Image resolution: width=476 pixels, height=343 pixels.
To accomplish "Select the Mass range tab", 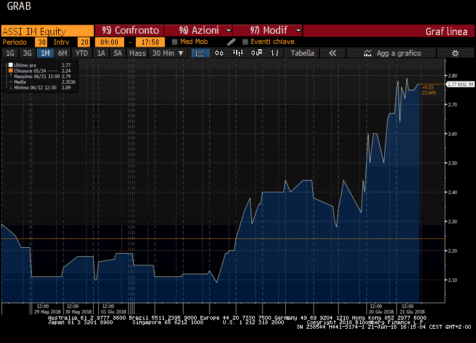I will [x=138, y=53].
